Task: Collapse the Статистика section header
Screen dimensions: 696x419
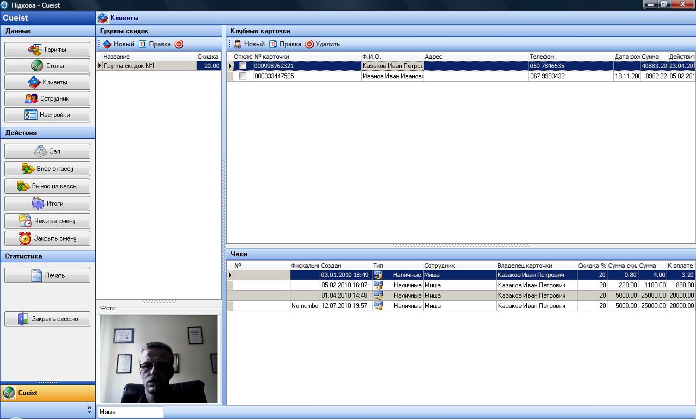Action: coord(47,256)
